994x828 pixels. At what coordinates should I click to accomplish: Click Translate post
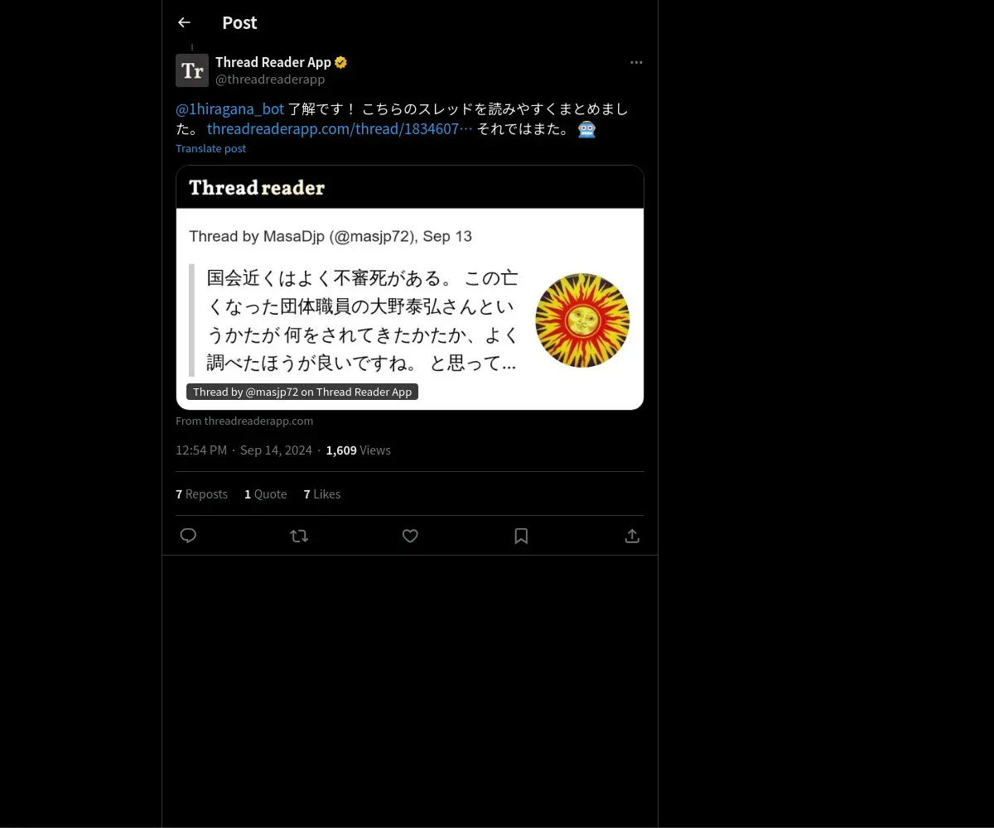[x=211, y=148]
